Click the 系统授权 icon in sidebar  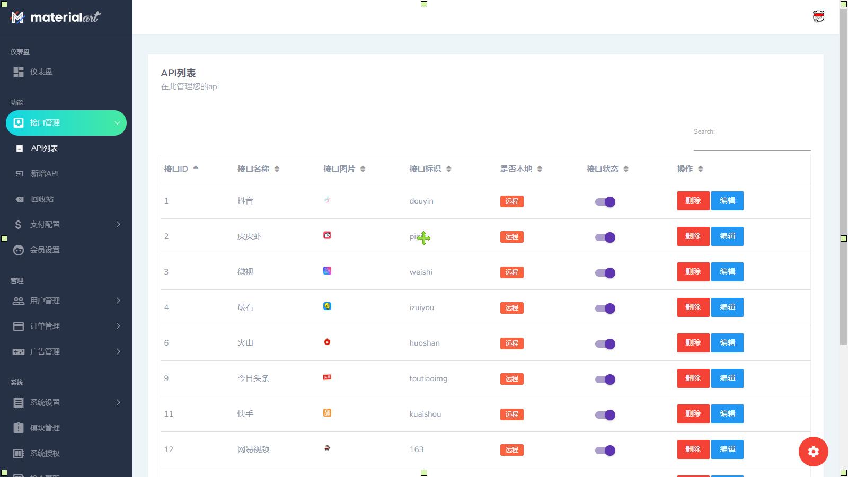pos(19,454)
